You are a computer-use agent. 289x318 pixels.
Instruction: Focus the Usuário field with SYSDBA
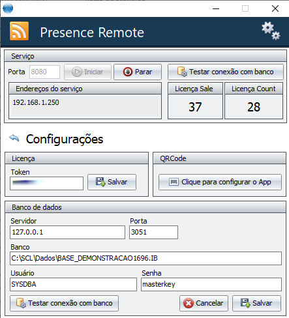tap(73, 284)
